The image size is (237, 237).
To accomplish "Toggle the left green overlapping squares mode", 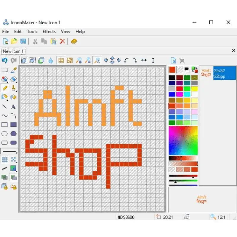I will [x=4, y=177].
